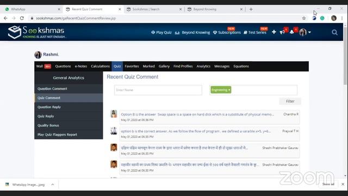Open the Marked tab
The width and height of the screenshot is (348, 196).
pos(148,66)
